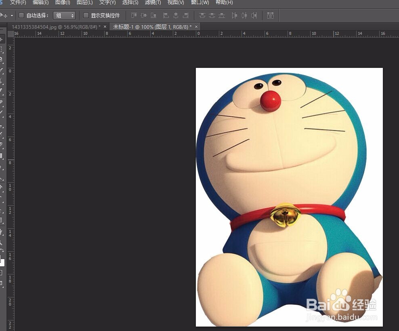Click the Doraemon image on the canvas
This screenshot has height=331, width=399.
(x=289, y=197)
